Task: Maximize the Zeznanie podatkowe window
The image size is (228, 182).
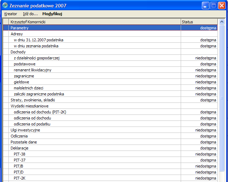Action: 214,6
